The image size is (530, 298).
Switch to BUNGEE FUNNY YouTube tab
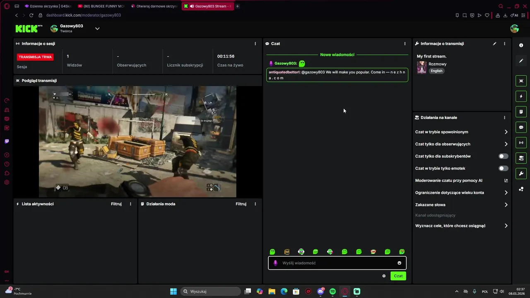(x=101, y=6)
